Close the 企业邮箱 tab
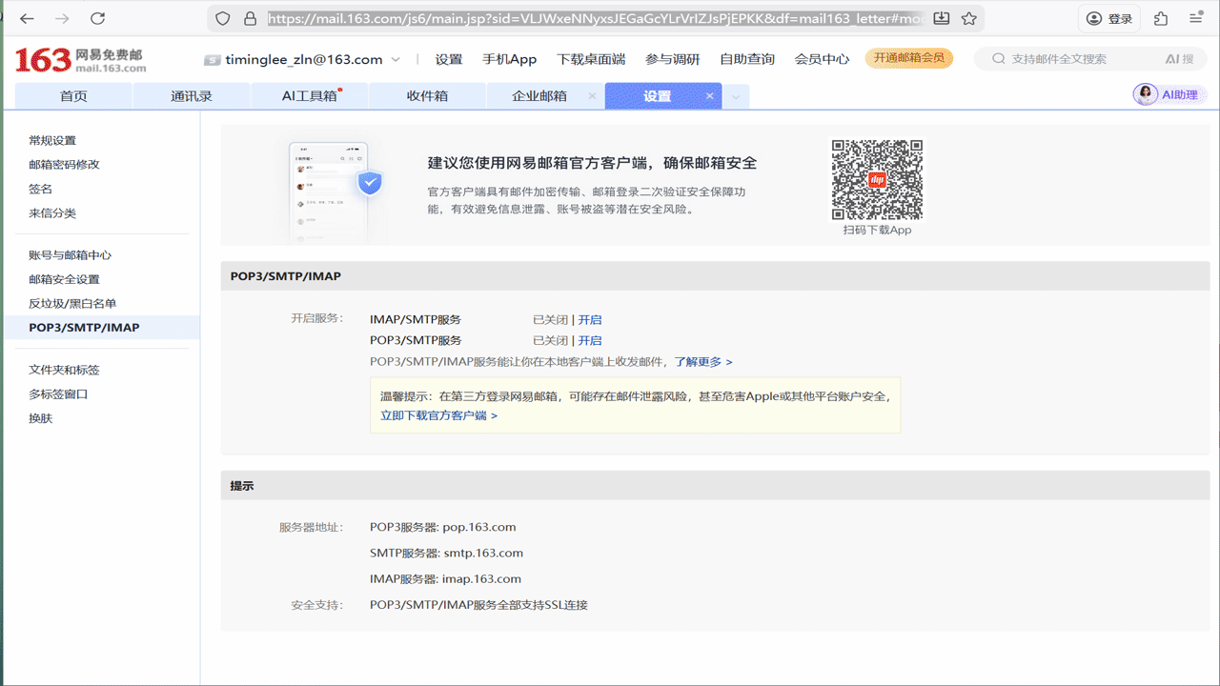The height and width of the screenshot is (686, 1220). pos(592,96)
